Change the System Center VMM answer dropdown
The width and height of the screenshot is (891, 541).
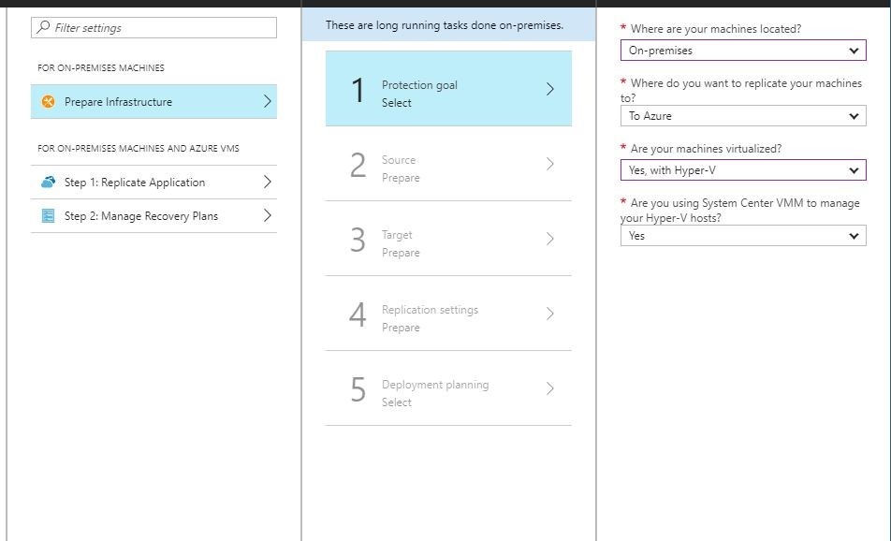point(853,235)
